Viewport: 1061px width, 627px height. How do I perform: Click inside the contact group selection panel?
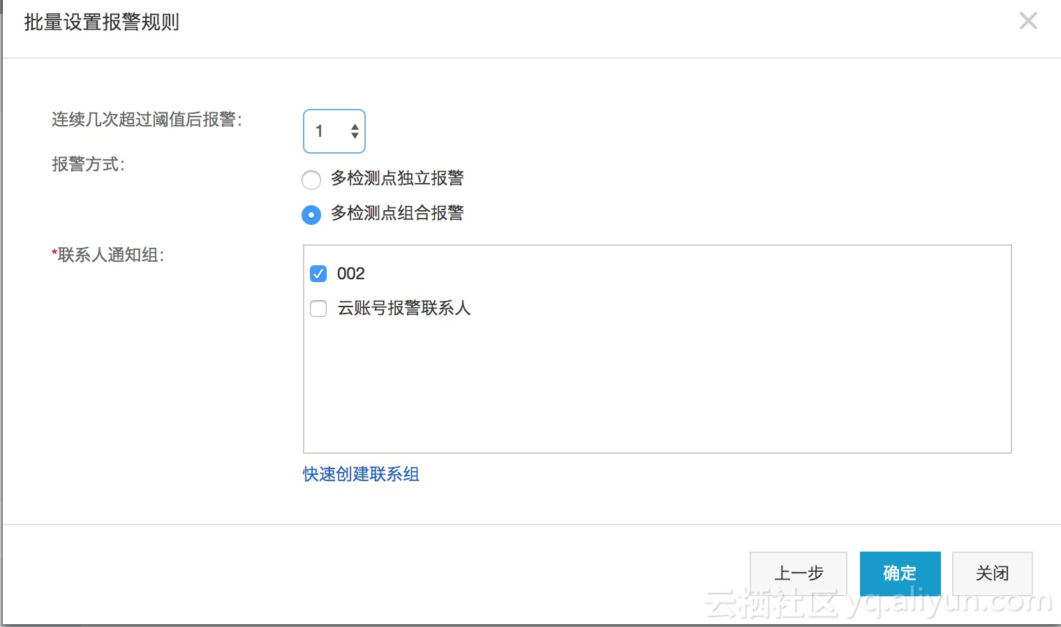pyautogui.click(x=656, y=384)
